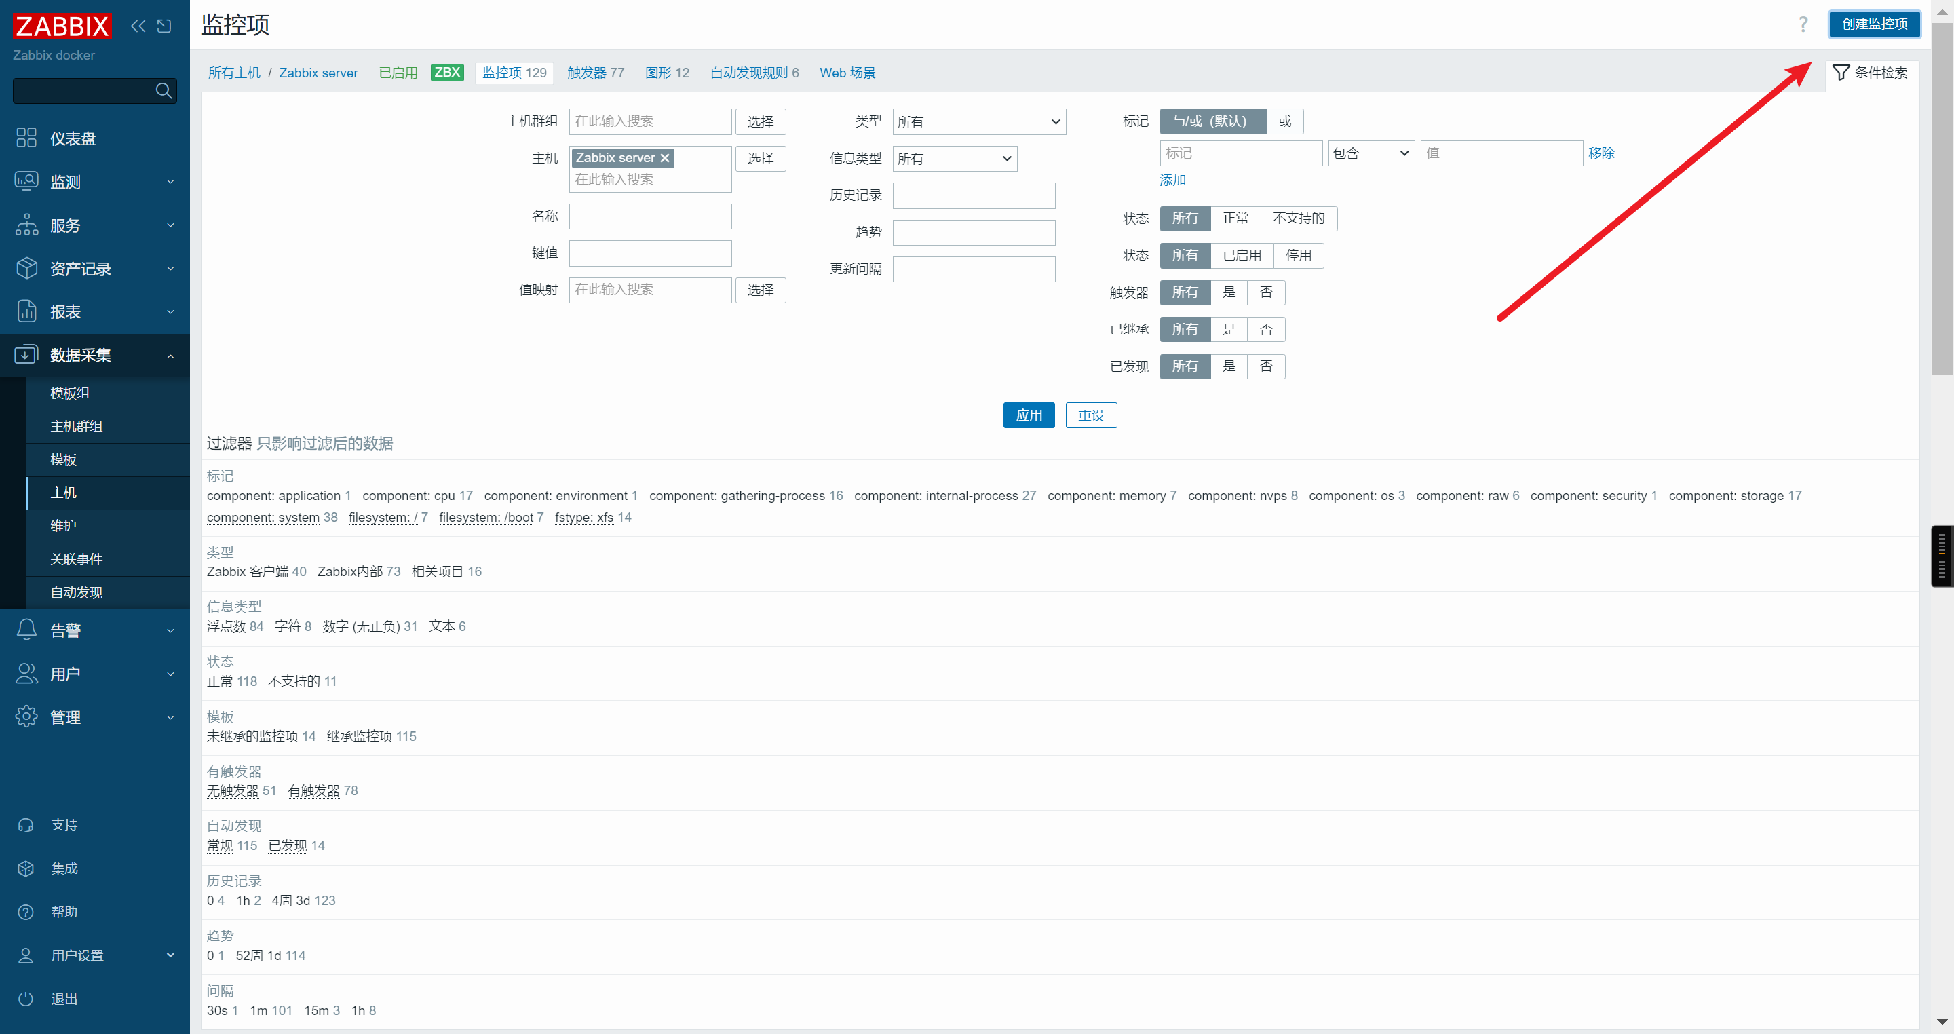Click the page vertical scrollbar
1954x1034 pixels.
(1942, 197)
